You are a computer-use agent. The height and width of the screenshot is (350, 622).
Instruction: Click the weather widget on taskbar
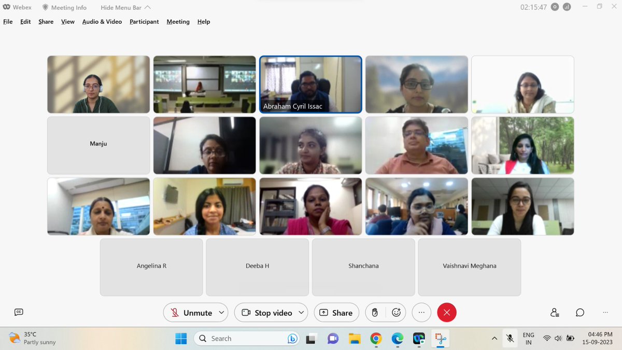32,339
